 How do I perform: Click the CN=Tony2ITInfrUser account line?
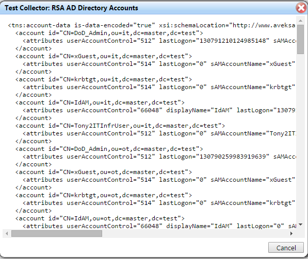[120, 126]
